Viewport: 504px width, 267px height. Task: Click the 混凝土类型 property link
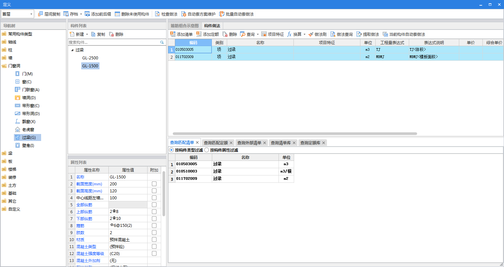pos(86,246)
